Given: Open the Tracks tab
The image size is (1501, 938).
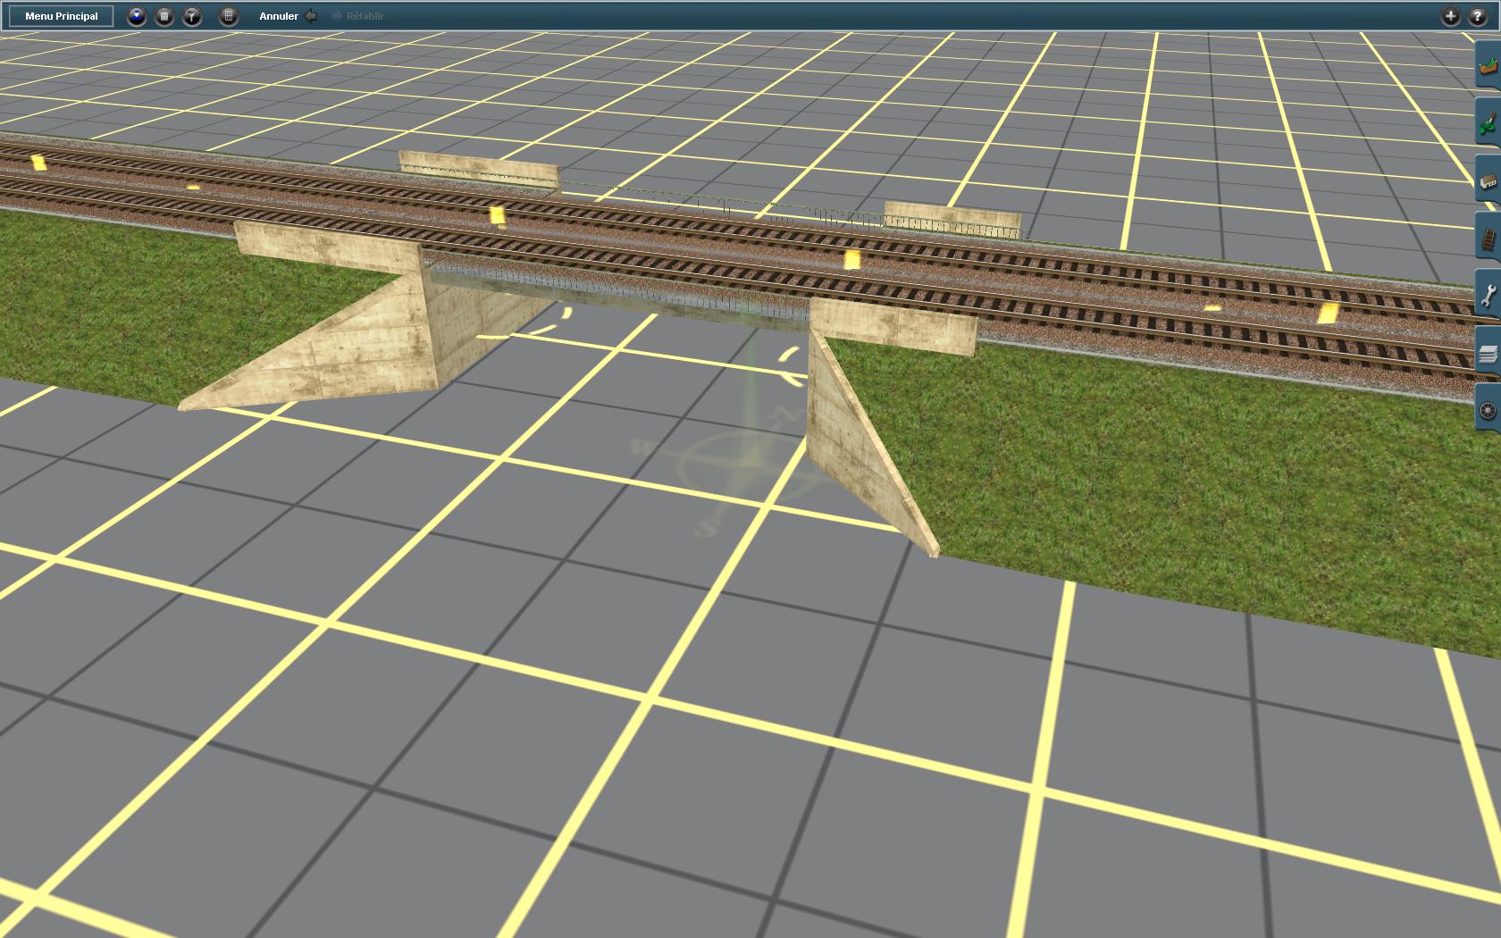Looking at the screenshot, I should 1488,238.
